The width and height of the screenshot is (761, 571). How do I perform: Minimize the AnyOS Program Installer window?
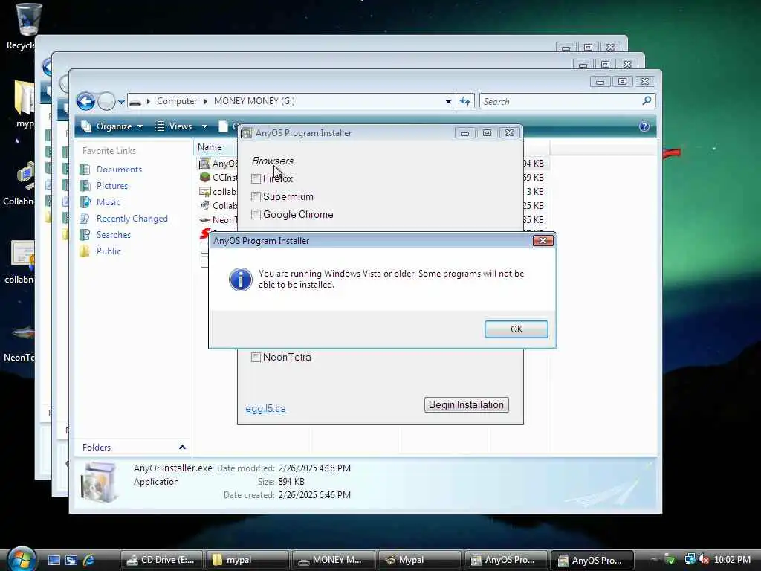coord(464,132)
